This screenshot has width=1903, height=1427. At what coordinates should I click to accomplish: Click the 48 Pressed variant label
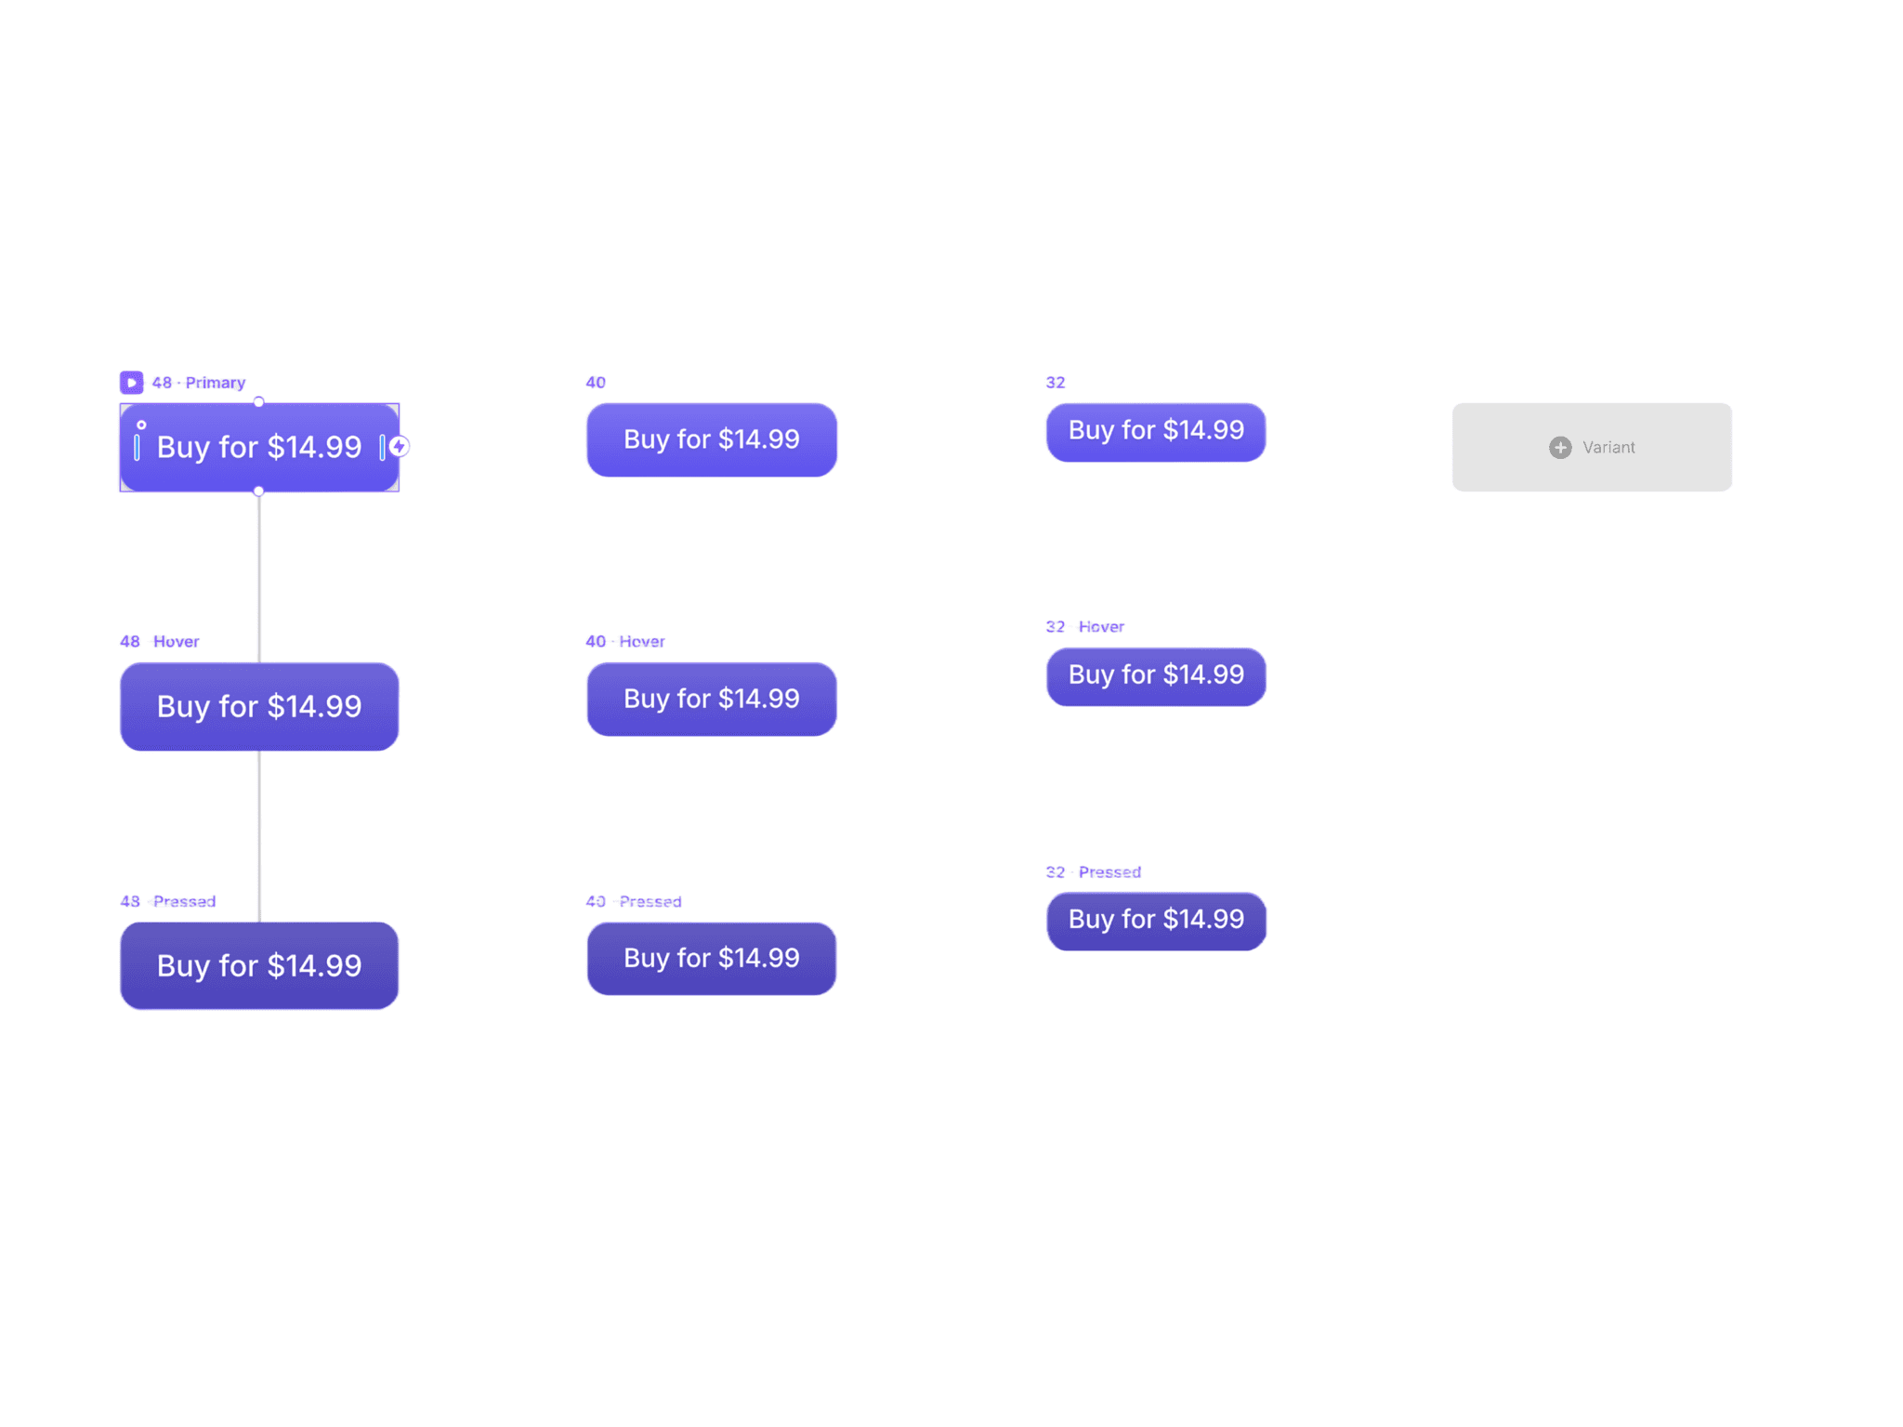(167, 901)
